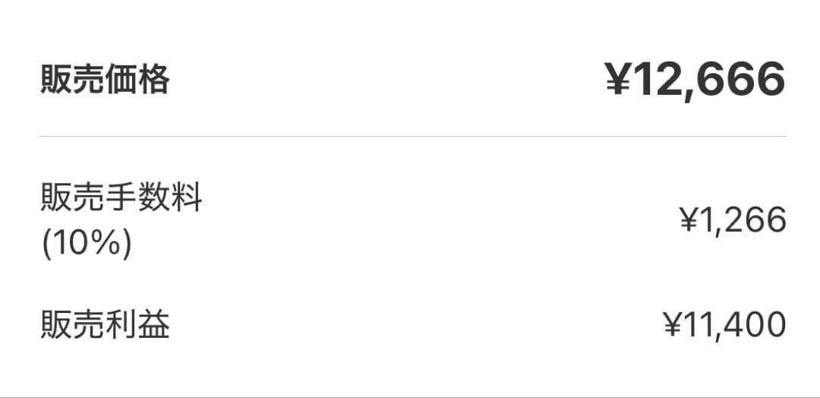Viewport: 820px width, 398px height.
Task: Tap the 400 digits of the profit
Action: tap(755, 325)
